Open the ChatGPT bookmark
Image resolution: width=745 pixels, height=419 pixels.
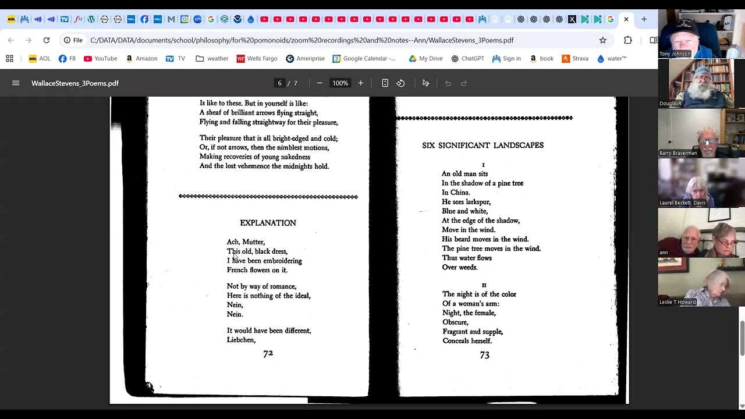tap(467, 58)
